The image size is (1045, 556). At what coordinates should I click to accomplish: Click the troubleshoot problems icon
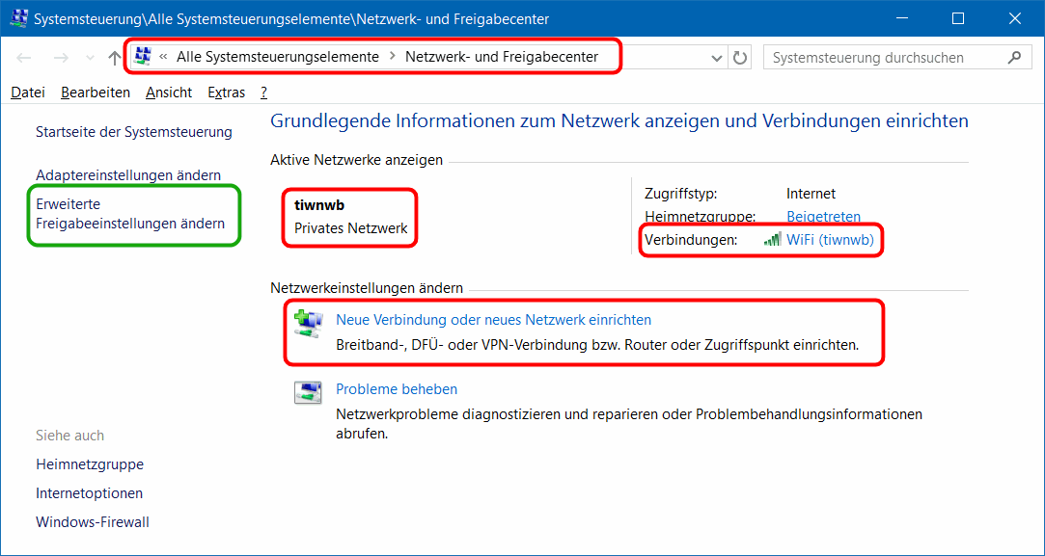pos(308,393)
